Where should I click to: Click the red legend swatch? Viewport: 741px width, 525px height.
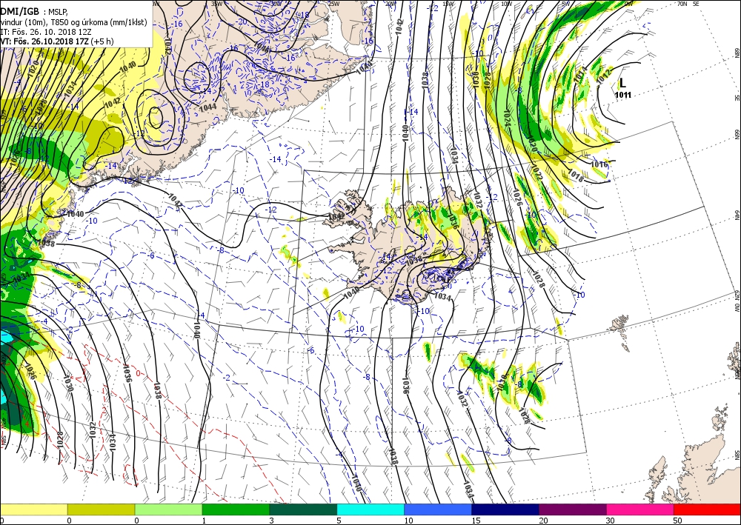click(x=707, y=509)
